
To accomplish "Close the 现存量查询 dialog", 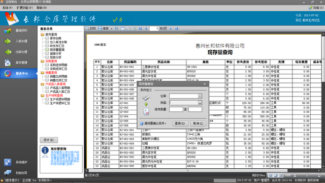I will tap(205, 84).
